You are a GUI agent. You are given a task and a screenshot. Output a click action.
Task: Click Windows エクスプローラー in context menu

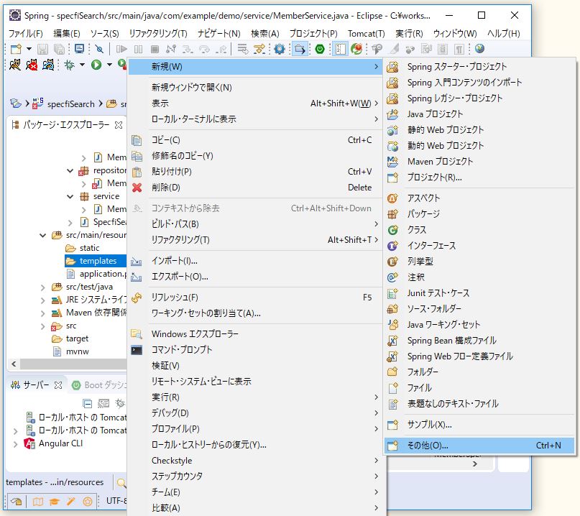click(255, 334)
